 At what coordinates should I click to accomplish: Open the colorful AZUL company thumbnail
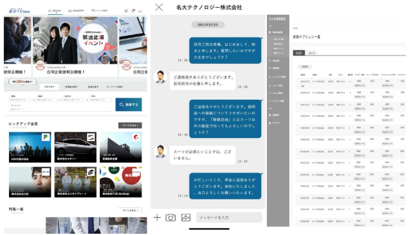coord(121,182)
